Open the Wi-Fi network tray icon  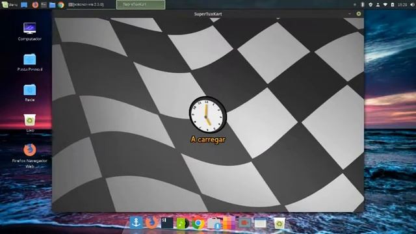385,5
